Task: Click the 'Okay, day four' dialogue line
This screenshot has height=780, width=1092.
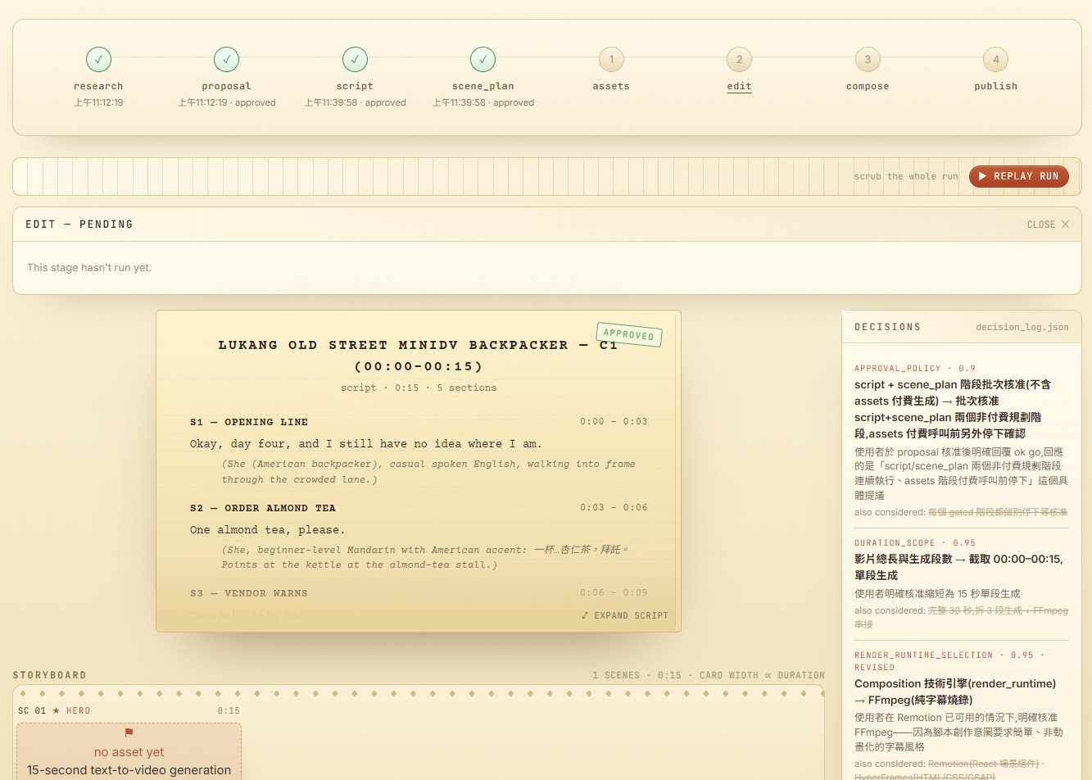Action: pyautogui.click(x=366, y=444)
